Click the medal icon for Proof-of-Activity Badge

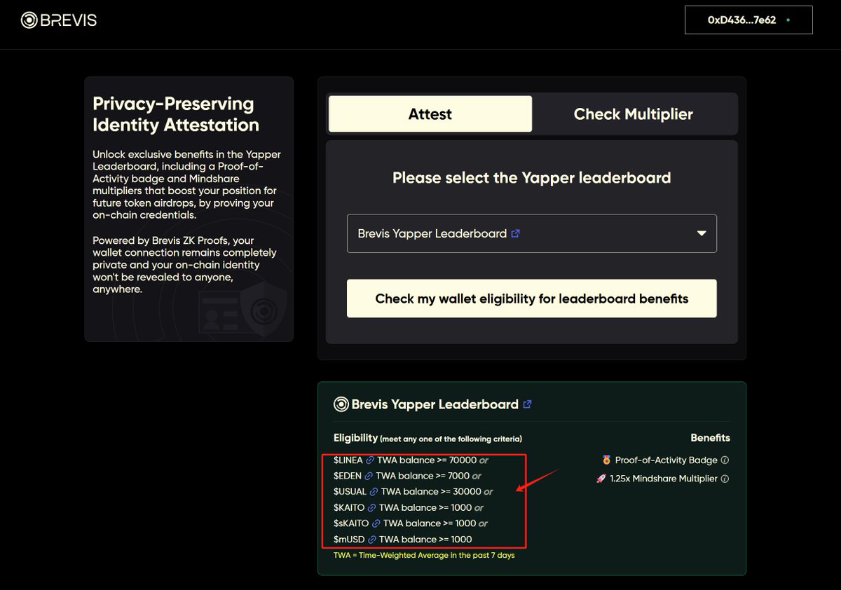606,460
